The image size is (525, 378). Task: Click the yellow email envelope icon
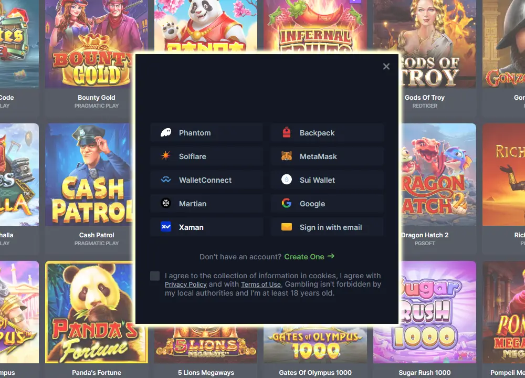[x=287, y=227]
